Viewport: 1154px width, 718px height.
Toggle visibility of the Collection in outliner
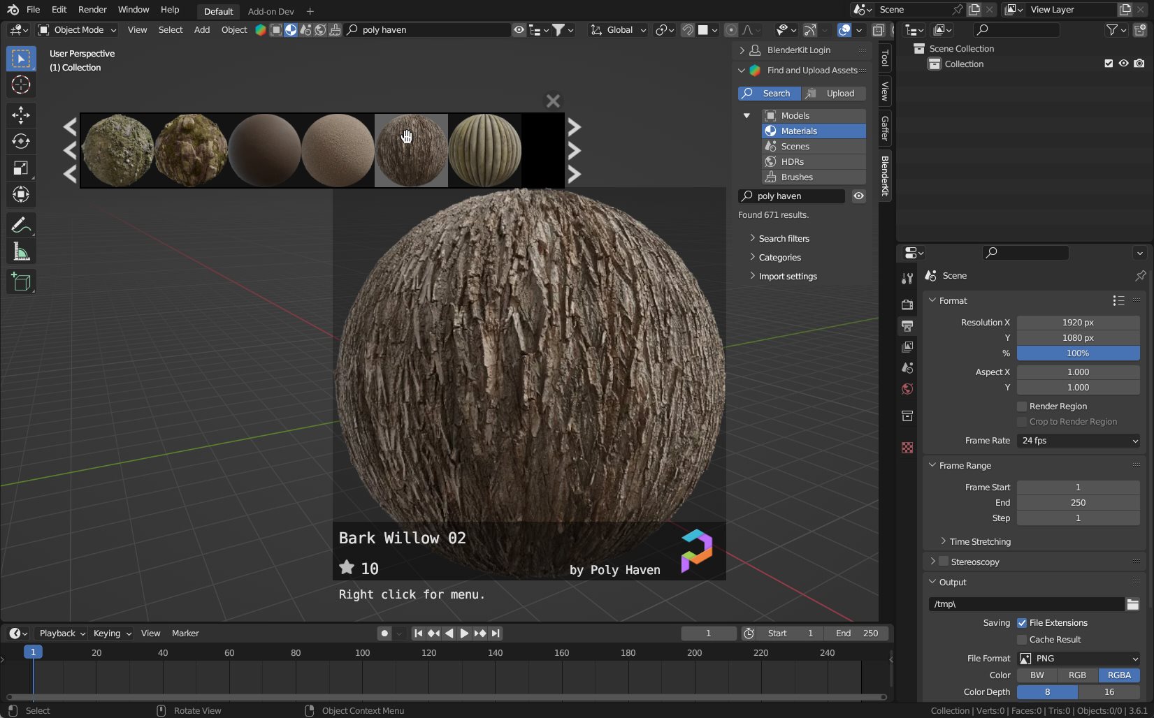[1123, 63]
